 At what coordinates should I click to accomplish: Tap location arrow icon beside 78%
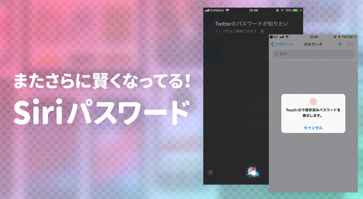282,10
